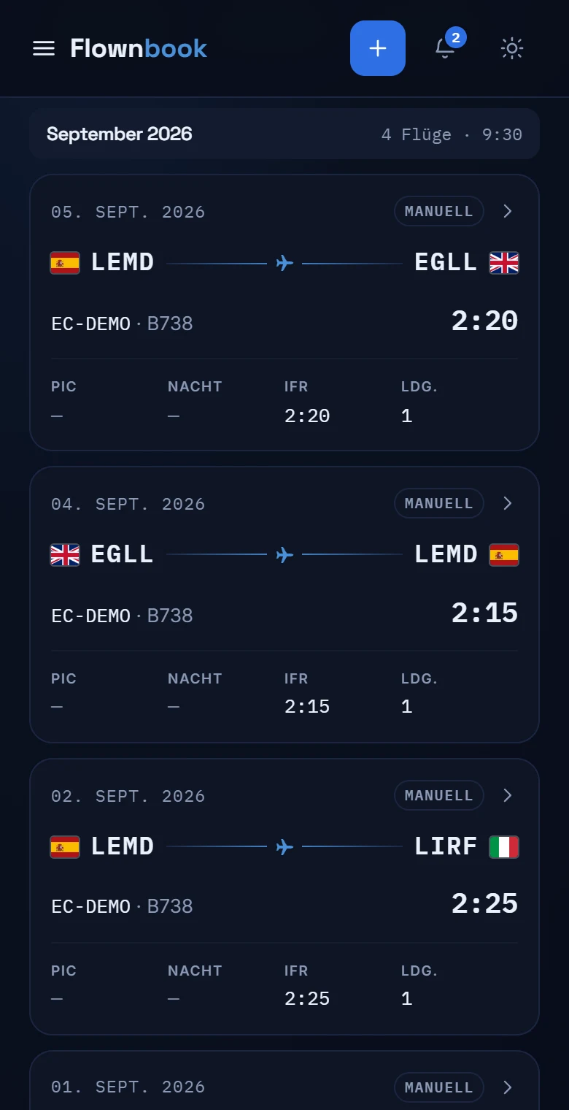
Task: Expand the 02. Sept. 2026 flight chevron
Action: coord(508,795)
